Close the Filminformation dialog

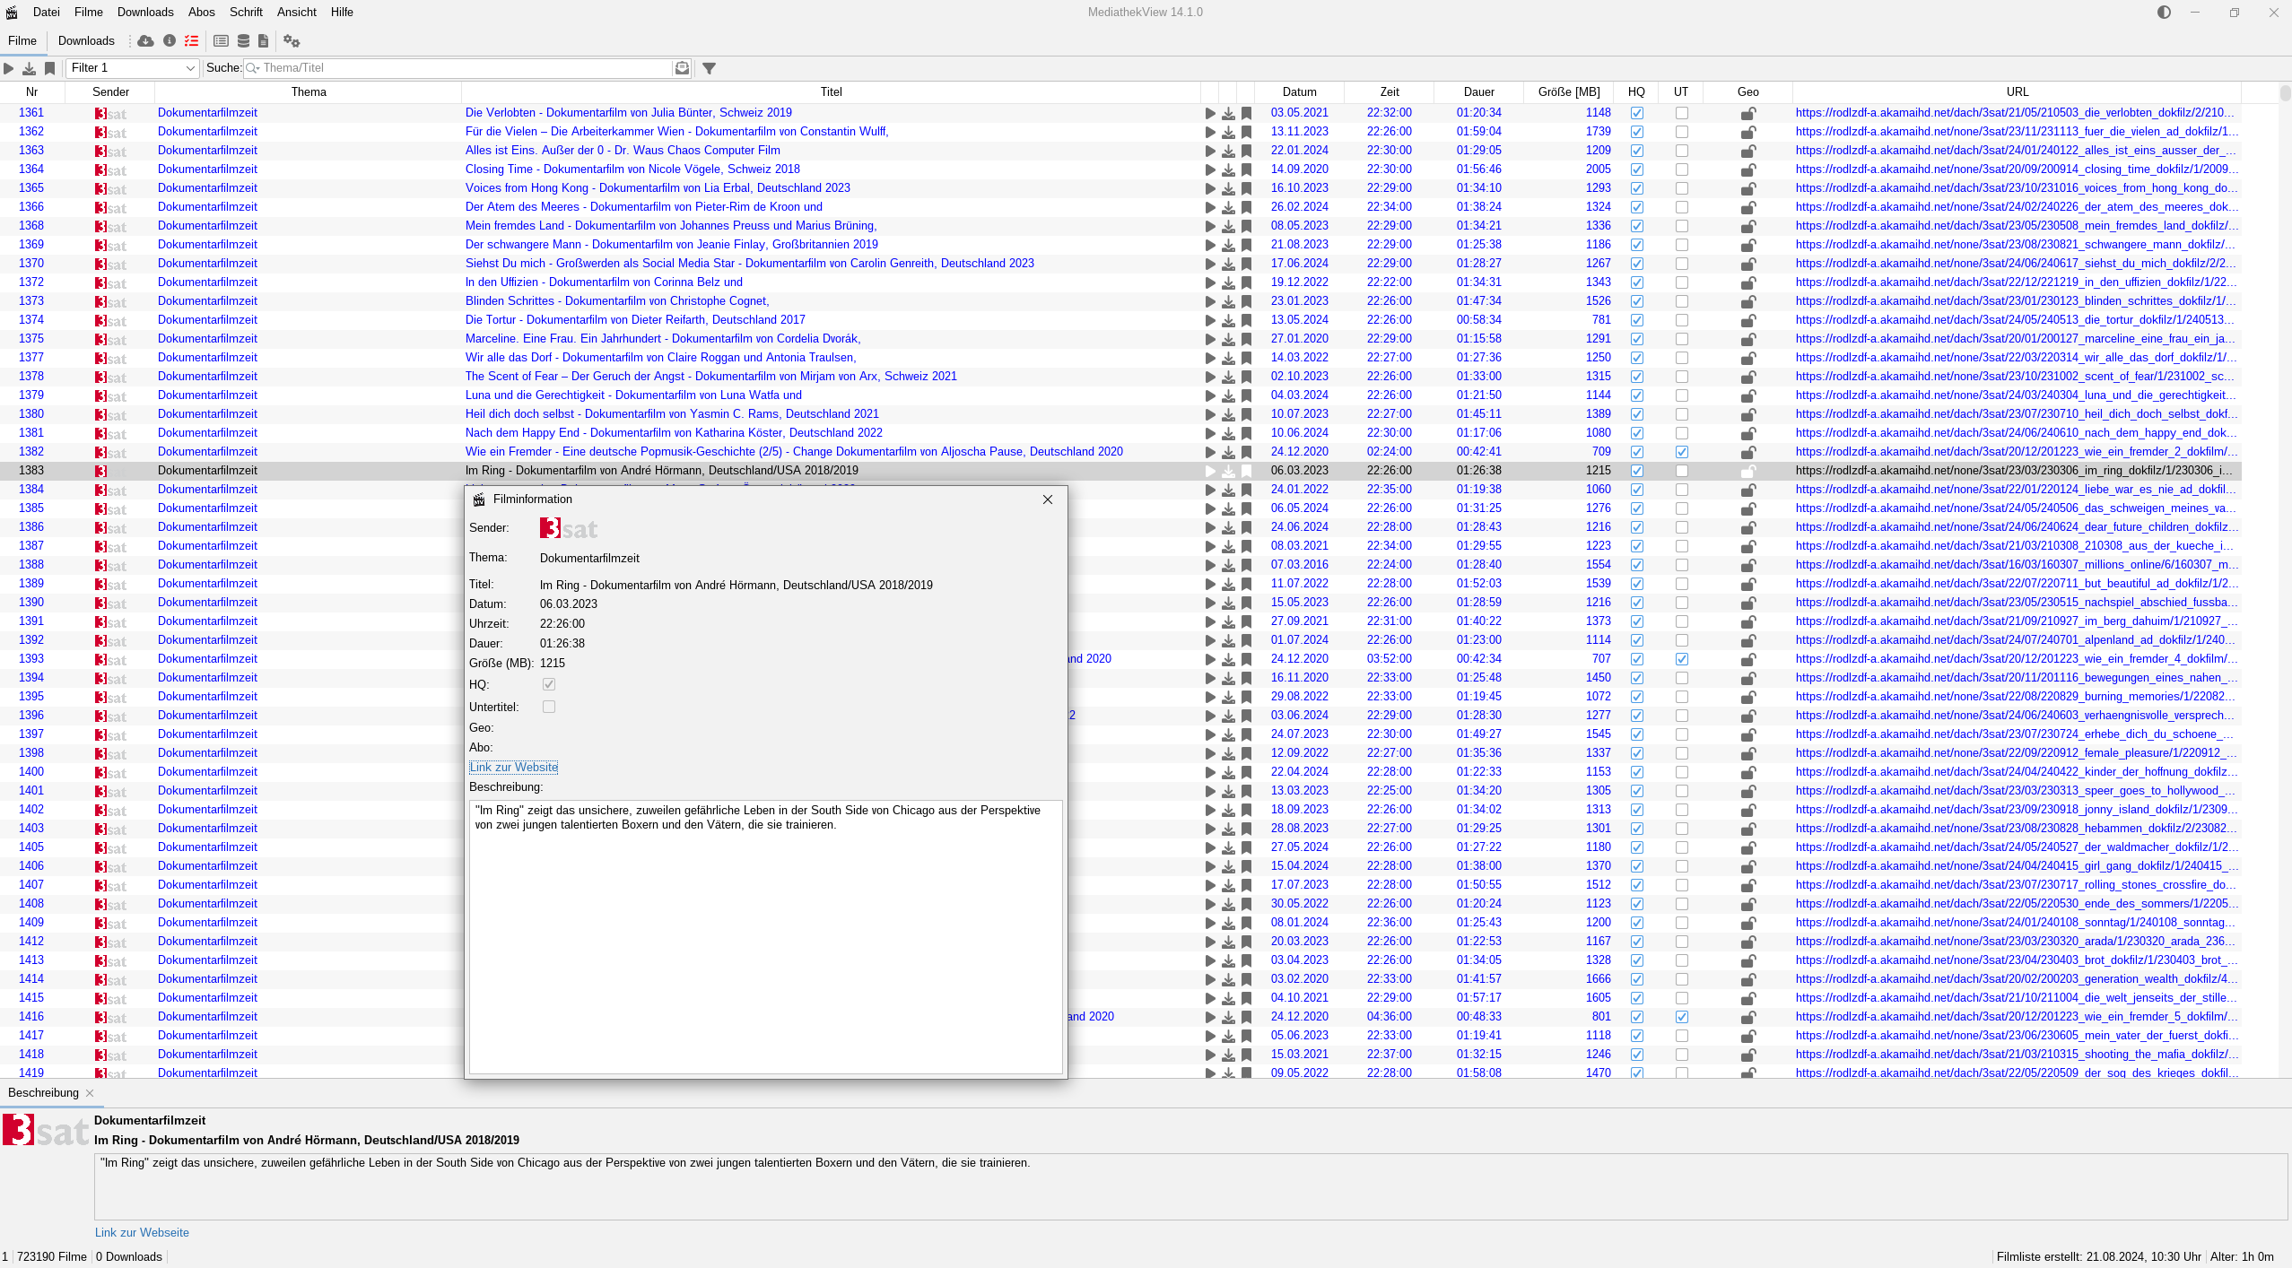1048,499
